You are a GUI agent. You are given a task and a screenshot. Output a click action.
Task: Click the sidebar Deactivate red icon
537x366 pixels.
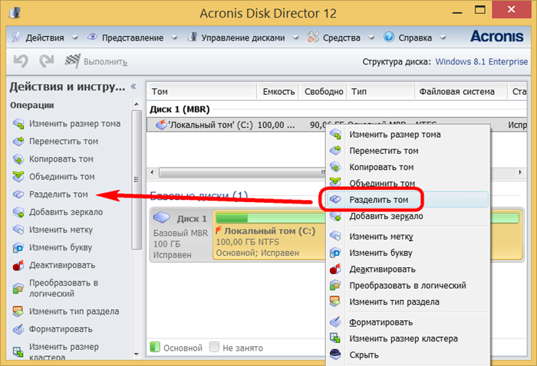[x=18, y=266]
